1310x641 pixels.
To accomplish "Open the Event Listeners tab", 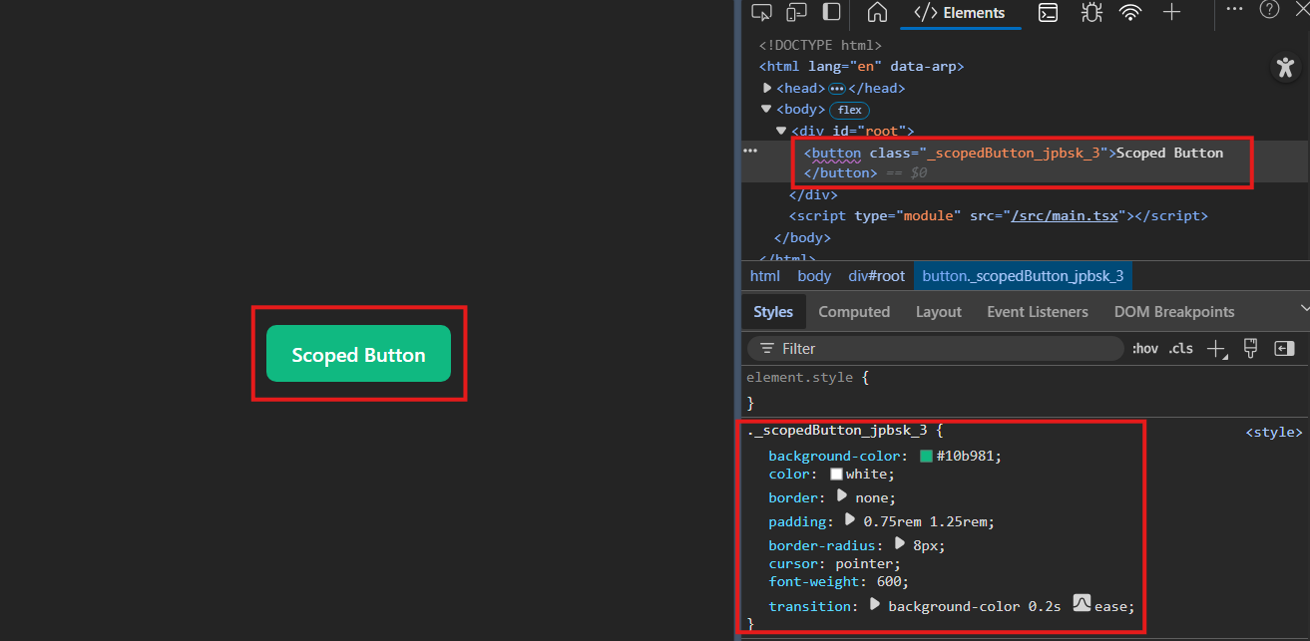I will (1038, 312).
